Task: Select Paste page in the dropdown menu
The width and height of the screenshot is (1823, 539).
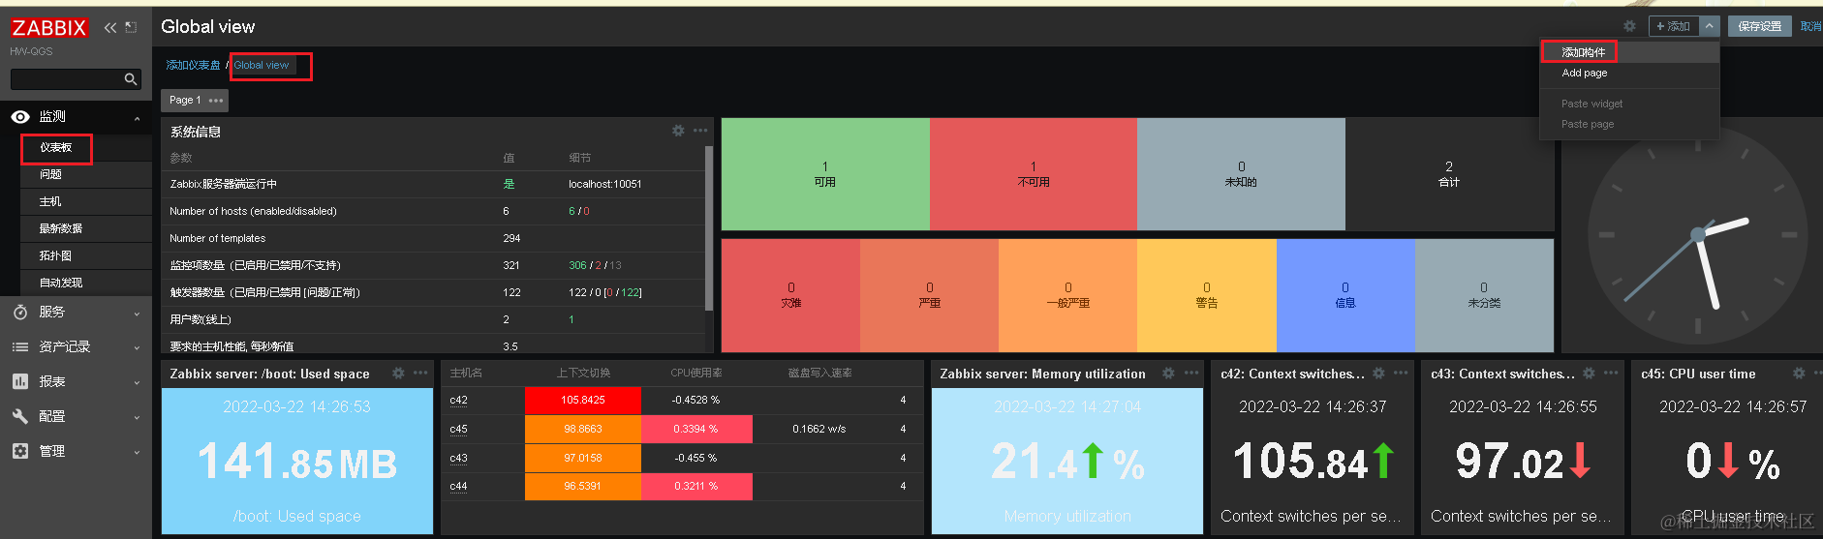Action: 1629,124
